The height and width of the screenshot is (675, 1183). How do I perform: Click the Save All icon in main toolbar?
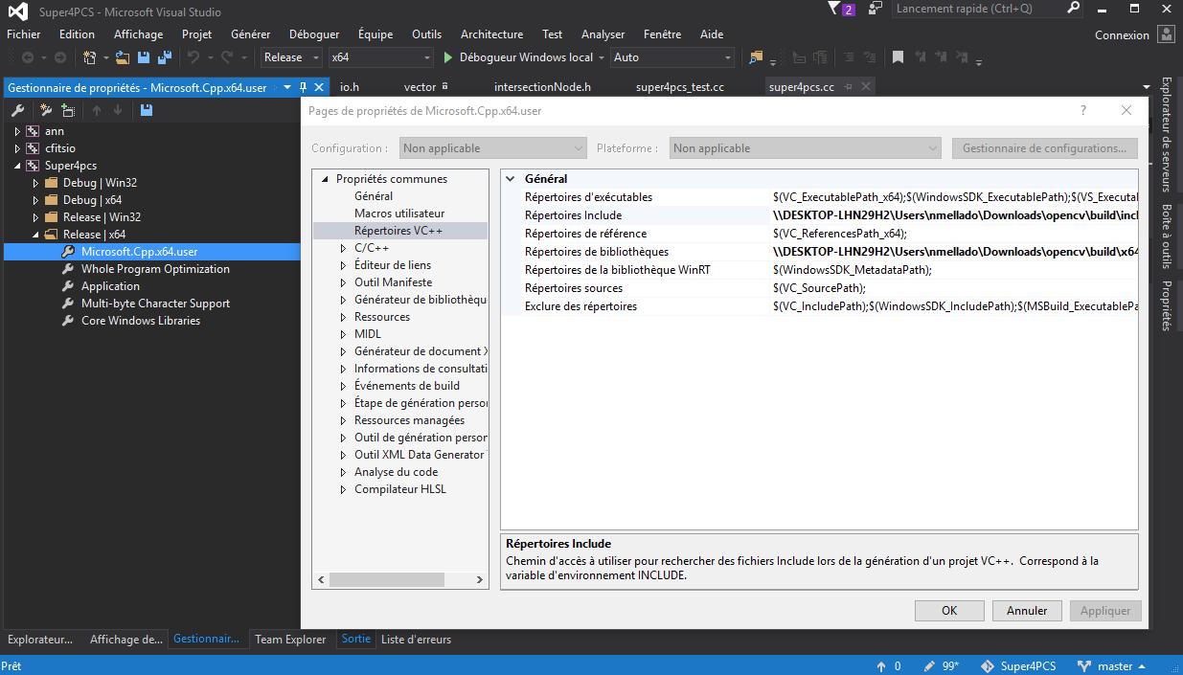pos(164,57)
